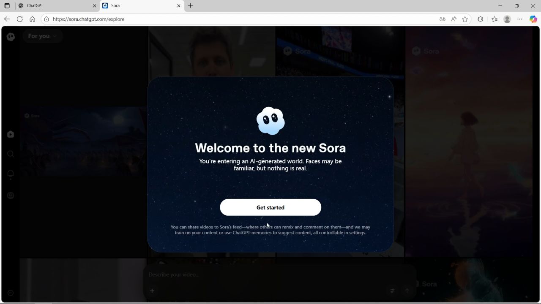Open the Sora home logo in sidebar
This screenshot has width=541, height=304.
(11, 37)
